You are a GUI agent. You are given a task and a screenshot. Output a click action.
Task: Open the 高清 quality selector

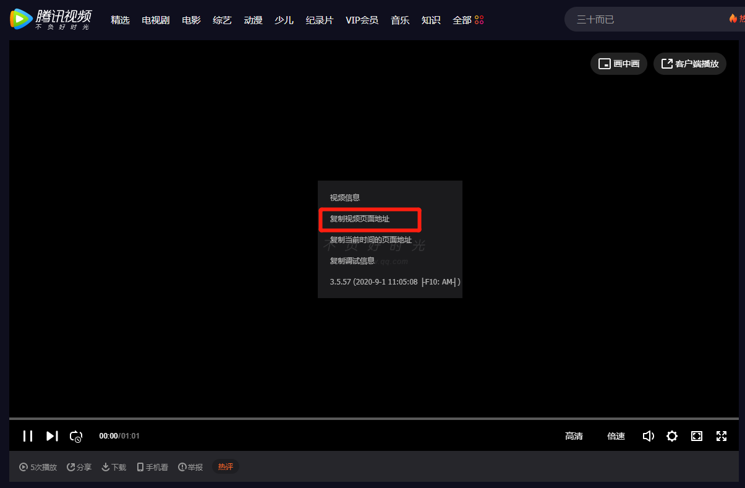(x=574, y=436)
